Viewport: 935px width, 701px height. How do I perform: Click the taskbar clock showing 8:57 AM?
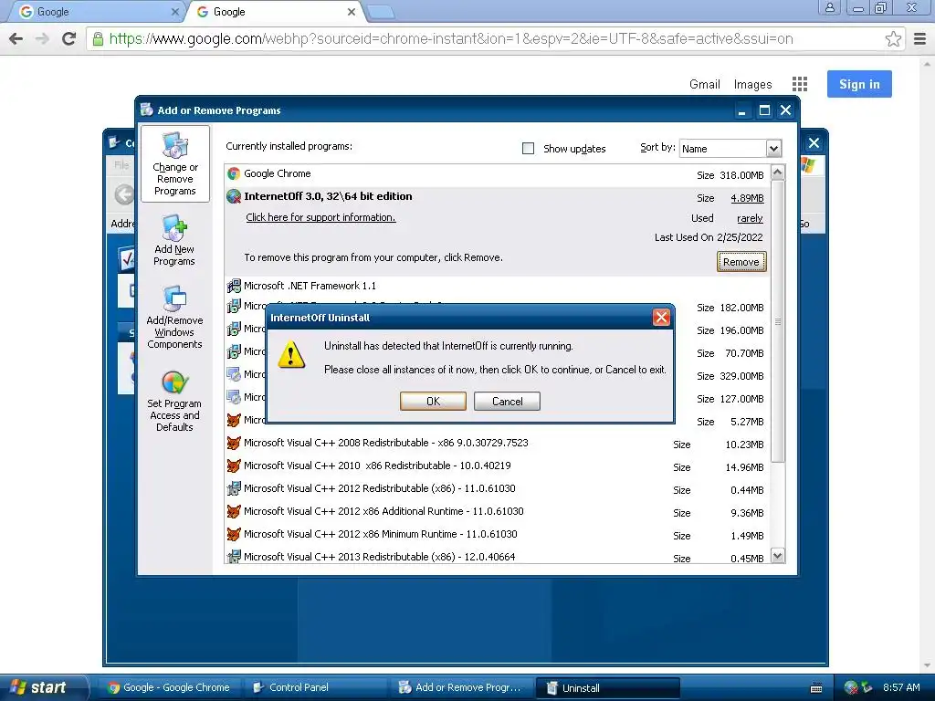[x=901, y=687]
